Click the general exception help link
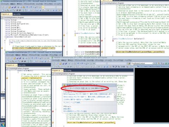 79,99
